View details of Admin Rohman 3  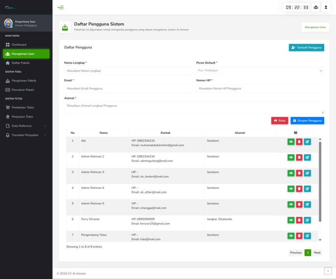[291, 173]
